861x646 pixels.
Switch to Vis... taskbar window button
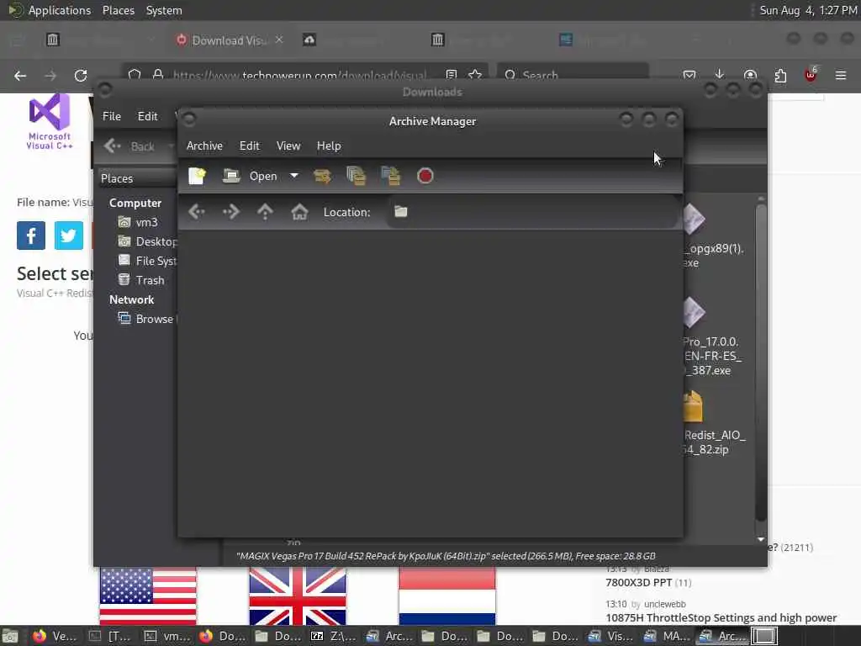pyautogui.click(x=610, y=636)
